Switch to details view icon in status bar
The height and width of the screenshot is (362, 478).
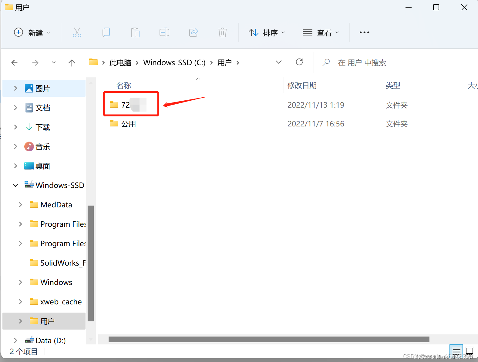(456, 351)
